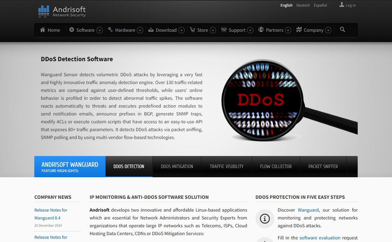The width and height of the screenshot is (392, 242).
Task: Click the DDoS Detection Software heading
Action: [77, 59]
